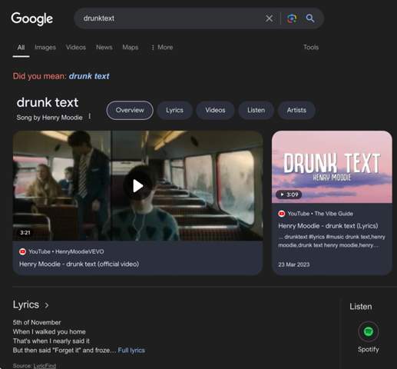Open the Full lyrics link

click(131, 351)
